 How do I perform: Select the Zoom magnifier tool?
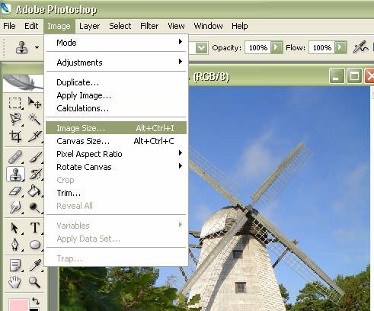(x=34, y=282)
